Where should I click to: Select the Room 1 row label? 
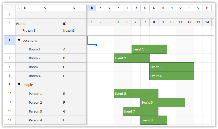tap(35, 49)
